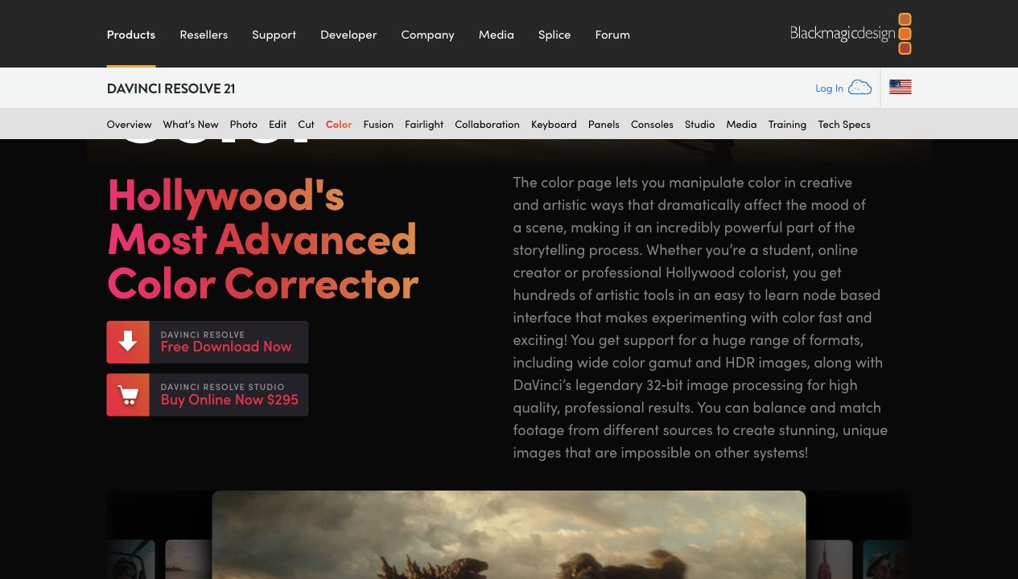Click Free Download Now button
The image size is (1018, 579).
tap(208, 342)
